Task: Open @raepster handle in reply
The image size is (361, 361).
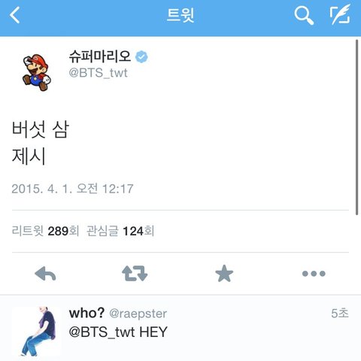Action: 138,314
